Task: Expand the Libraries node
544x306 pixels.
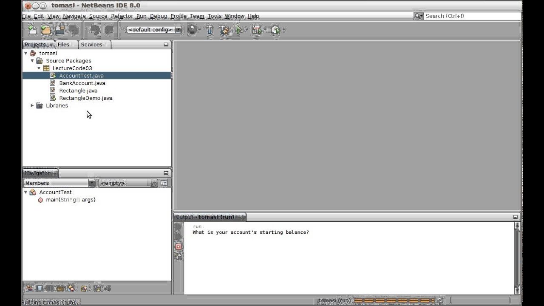Action: coord(32,105)
